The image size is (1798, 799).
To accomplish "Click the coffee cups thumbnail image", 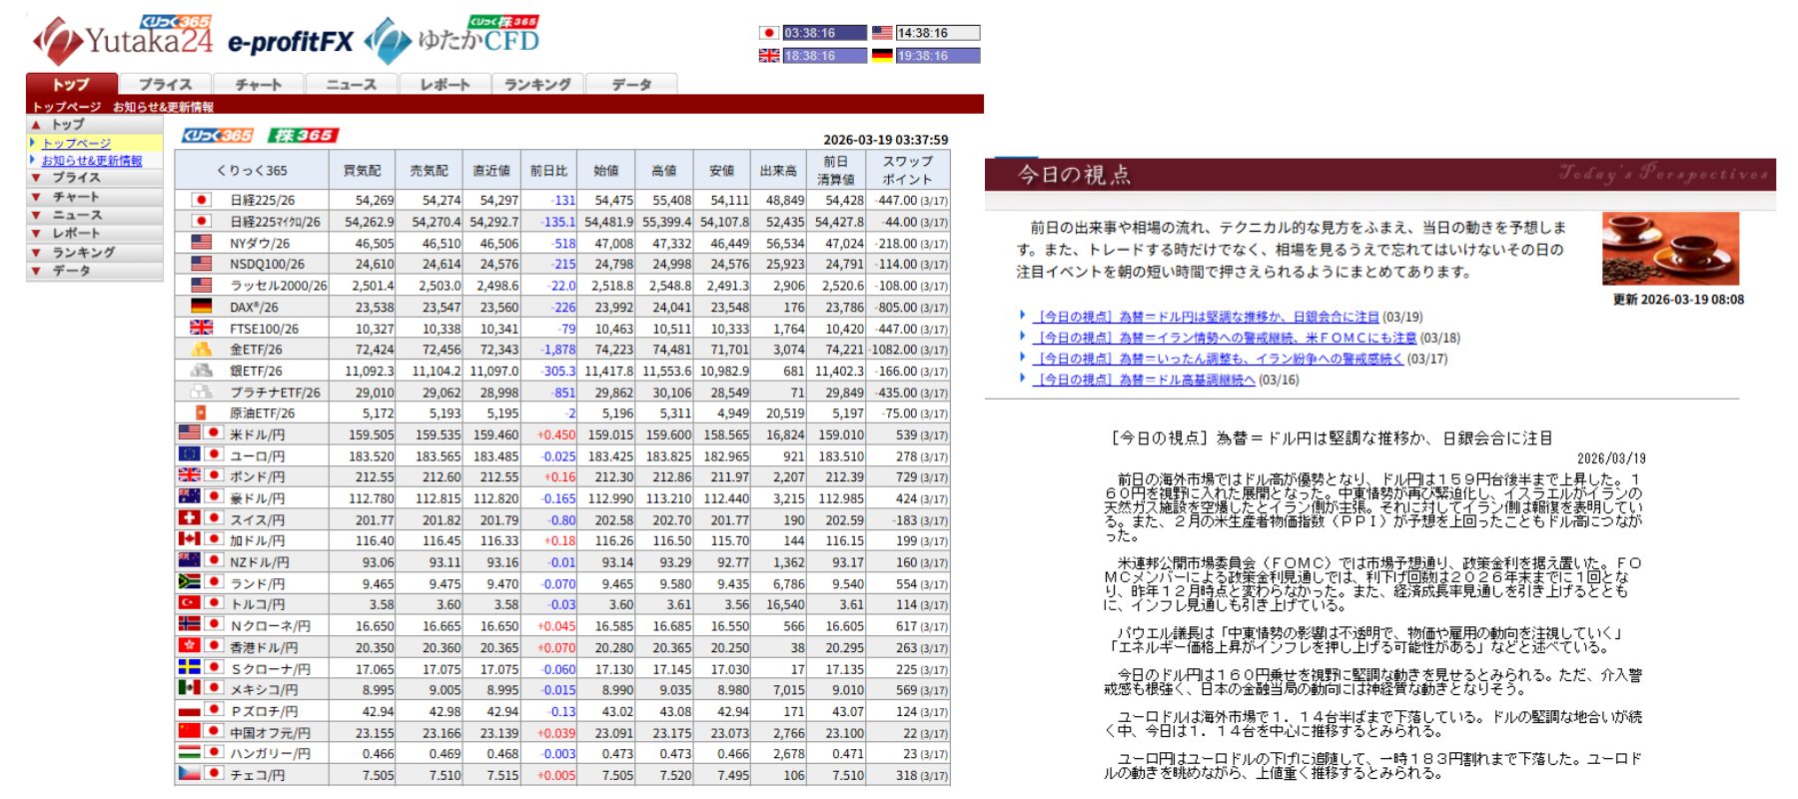I will [1670, 249].
